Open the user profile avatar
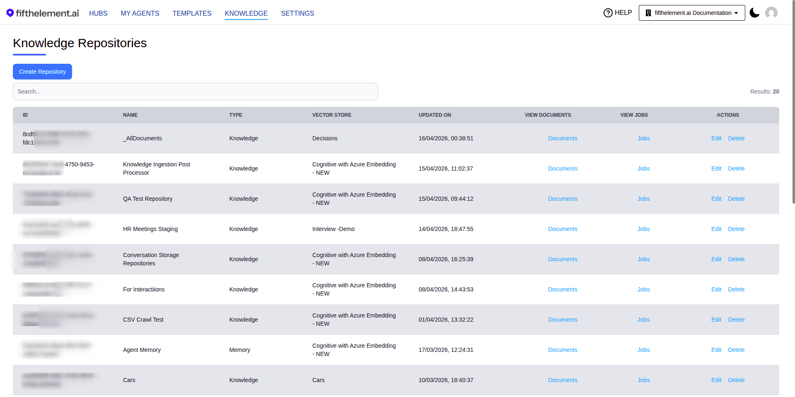Viewport: 795px width, 397px height. point(771,13)
